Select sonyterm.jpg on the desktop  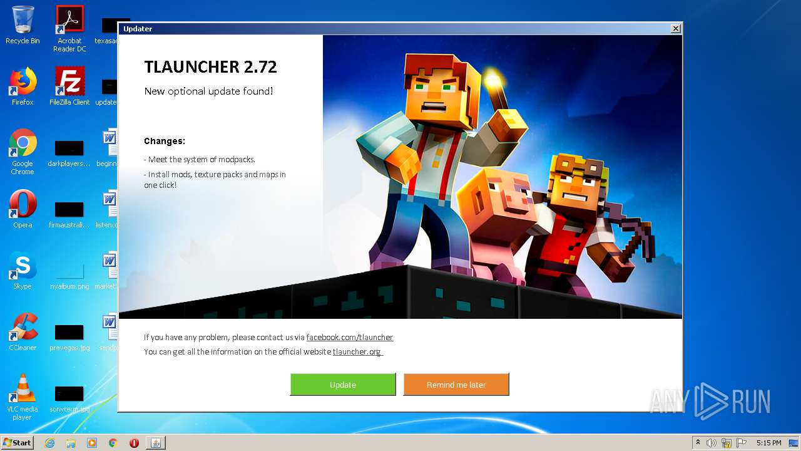[x=69, y=399]
